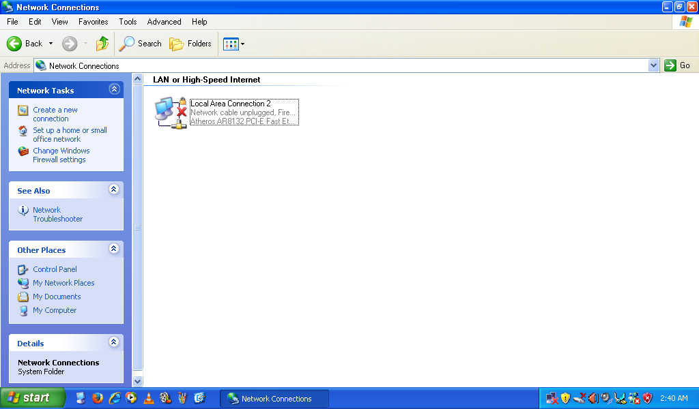The height and width of the screenshot is (409, 699).
Task: Open the View menu
Action: (60, 22)
